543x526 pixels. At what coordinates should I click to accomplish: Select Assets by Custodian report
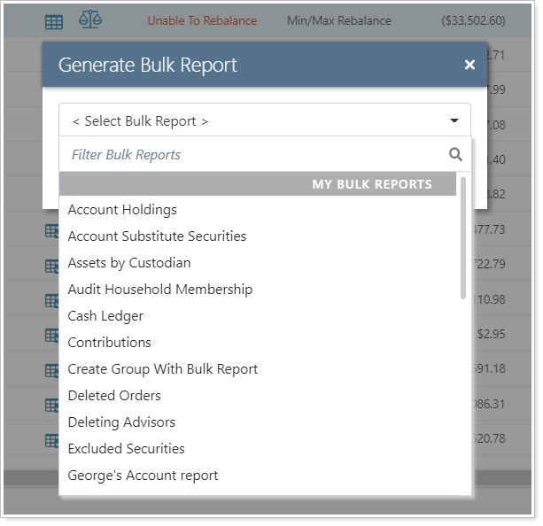(x=129, y=263)
